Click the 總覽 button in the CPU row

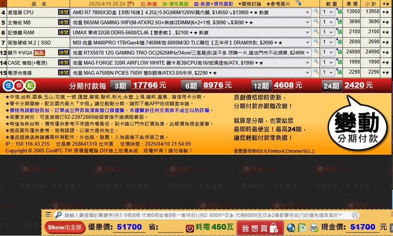coord(63,12)
